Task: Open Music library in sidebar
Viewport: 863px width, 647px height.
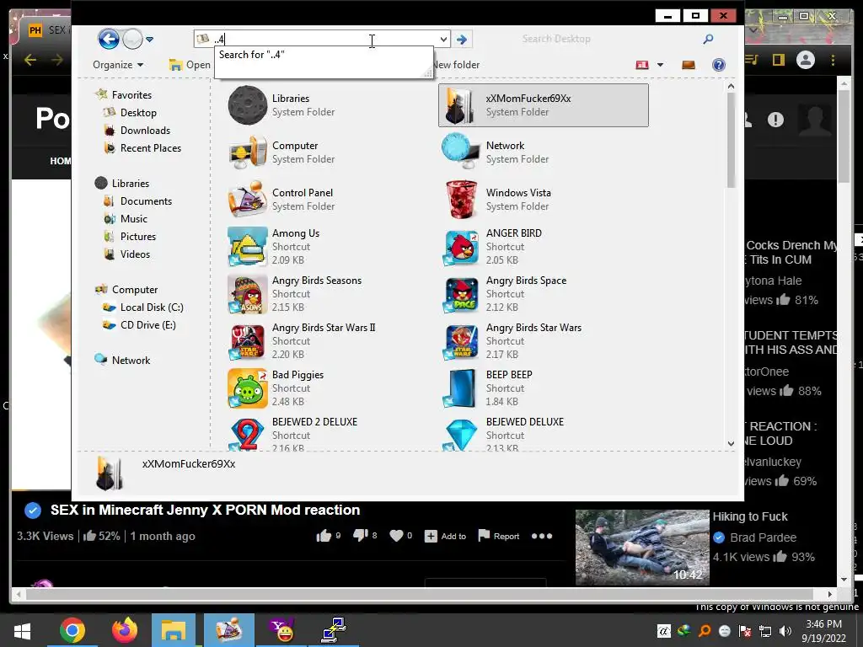Action: pos(134,219)
